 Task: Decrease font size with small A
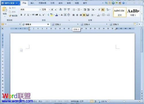coord(56,10)
